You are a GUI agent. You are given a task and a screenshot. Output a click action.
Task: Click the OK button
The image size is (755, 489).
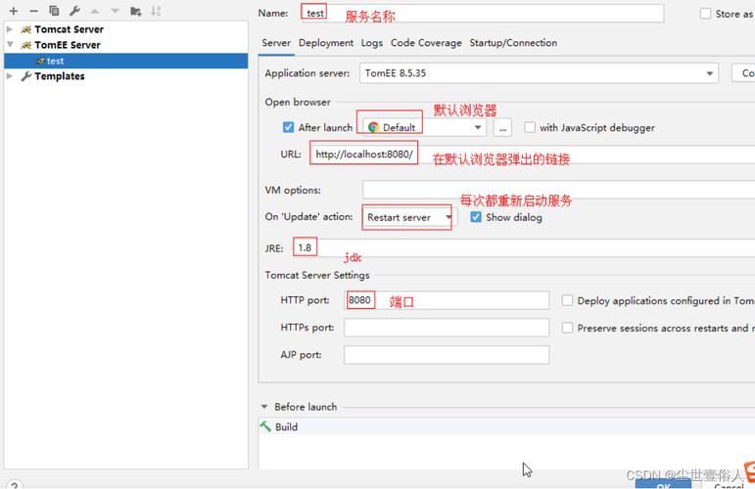coord(663,485)
